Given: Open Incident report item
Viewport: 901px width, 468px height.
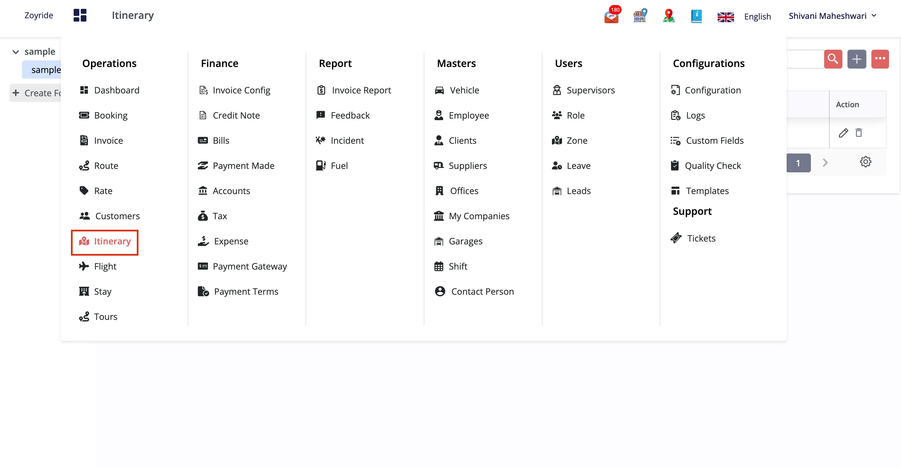Looking at the screenshot, I should pyautogui.click(x=340, y=140).
